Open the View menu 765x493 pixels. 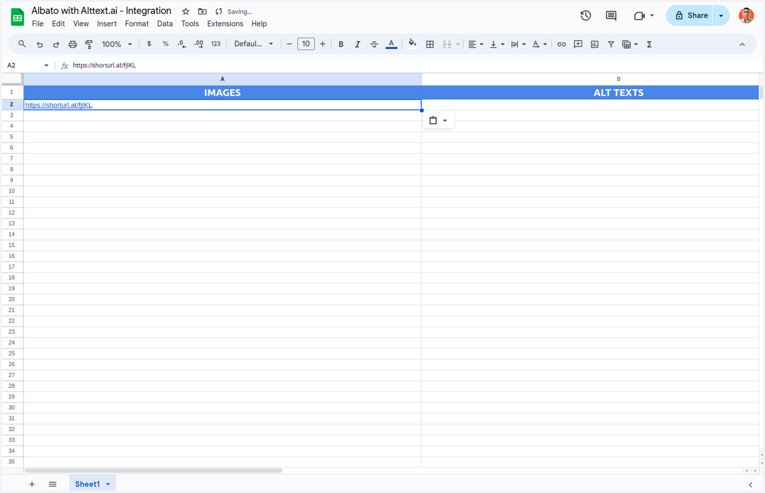pyautogui.click(x=81, y=24)
